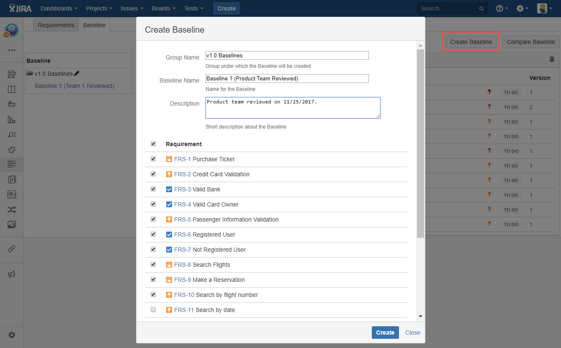Screen dimensions: 561x348
Task: Open the issues search icon in sidebar
Action: (11, 134)
